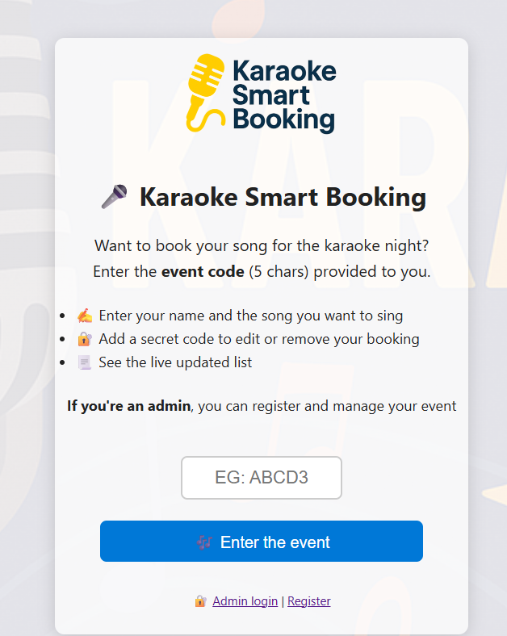This screenshot has height=636, width=507.
Task: Click the bold 'event code' text
Action: (203, 271)
